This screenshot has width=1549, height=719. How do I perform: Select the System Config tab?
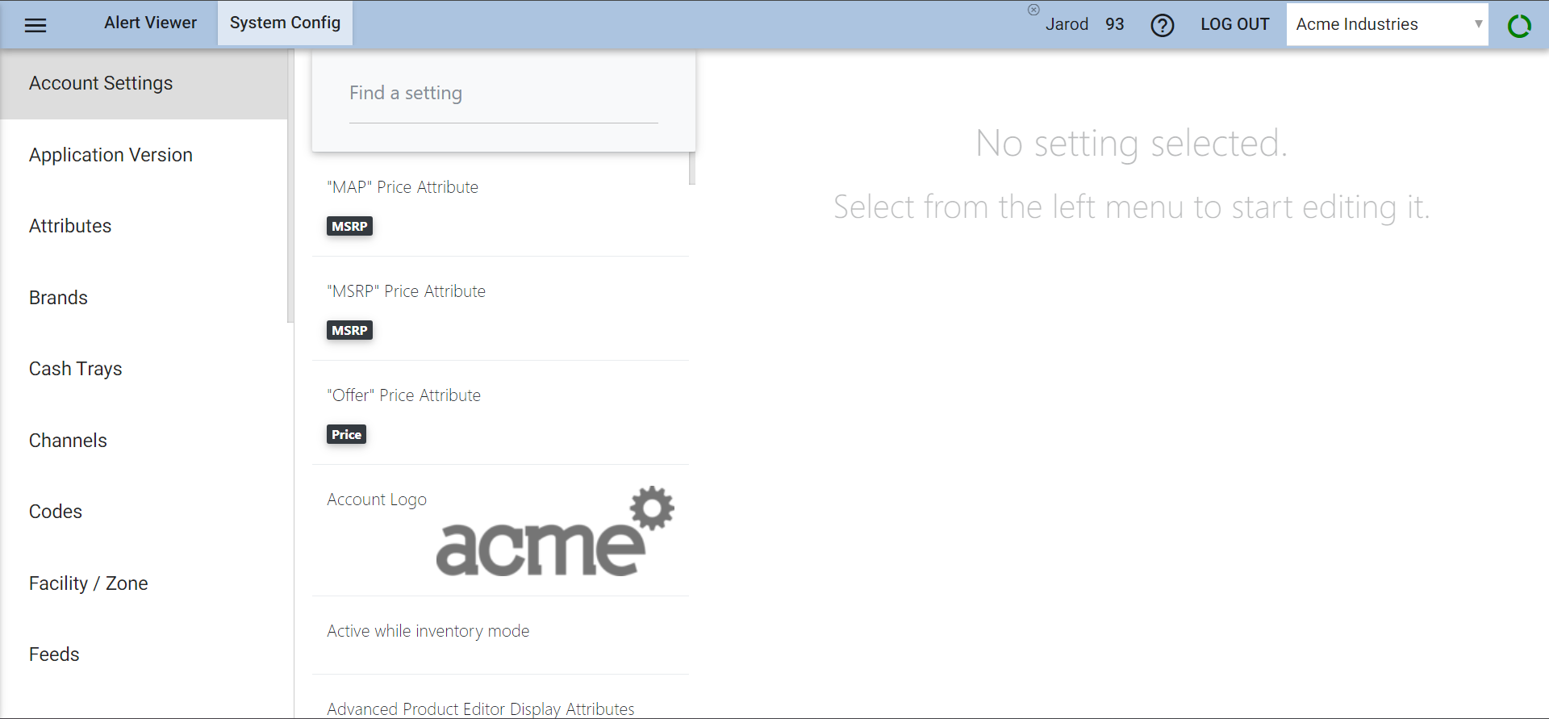pyautogui.click(x=285, y=23)
